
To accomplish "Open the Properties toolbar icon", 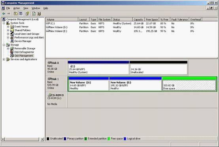I will (x=27, y=13).
